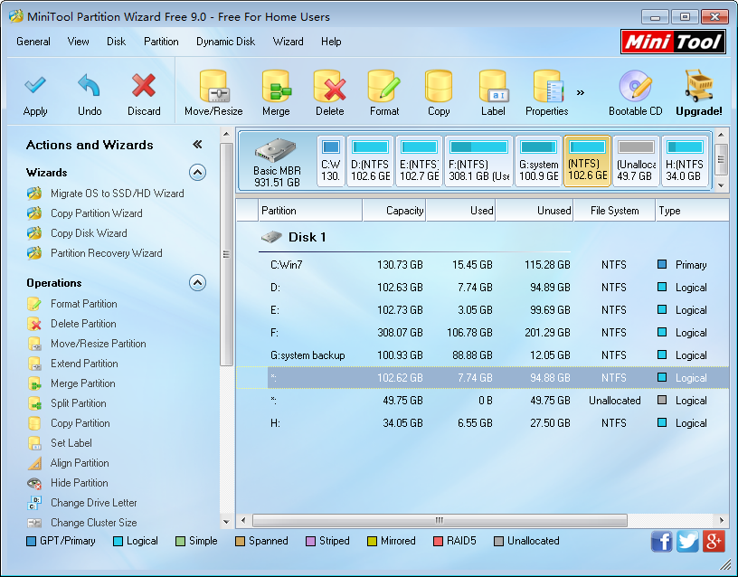Screen dimensions: 738x577
Task: Open the Disk menu
Action: coord(117,42)
